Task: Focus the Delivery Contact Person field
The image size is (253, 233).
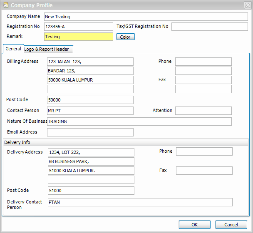Action: point(140,202)
